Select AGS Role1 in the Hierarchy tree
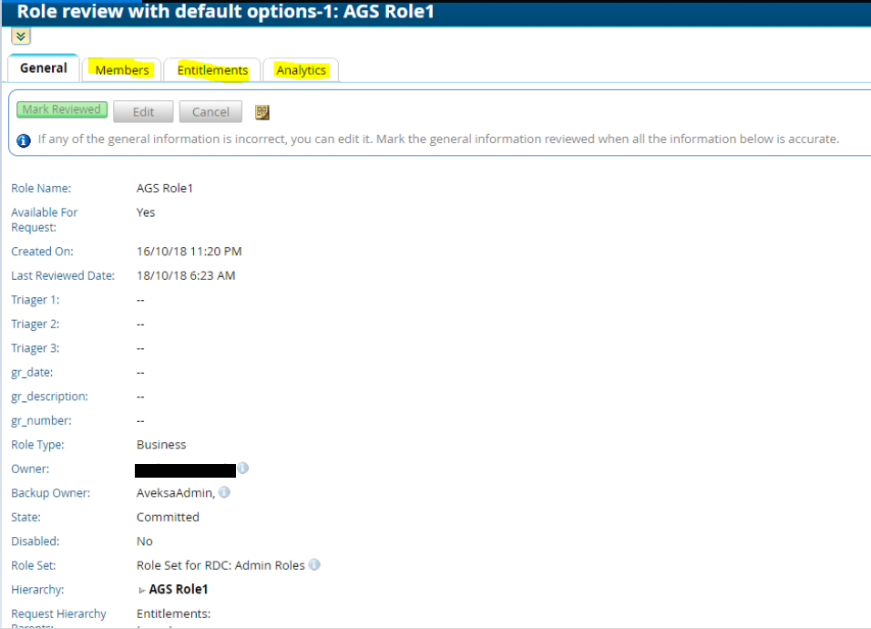This screenshot has height=629, width=871. [x=179, y=589]
